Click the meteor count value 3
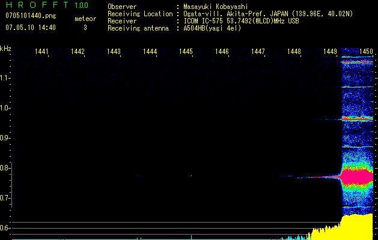Viewport: 378px width, 240px height. [x=85, y=28]
